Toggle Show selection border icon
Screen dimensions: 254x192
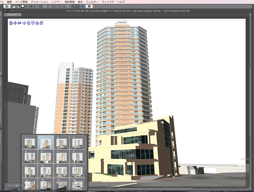click(x=68, y=7)
